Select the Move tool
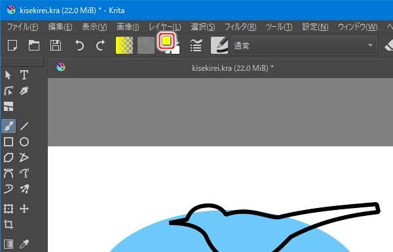Image resolution: width=393 pixels, height=252 pixels. pos(24,209)
